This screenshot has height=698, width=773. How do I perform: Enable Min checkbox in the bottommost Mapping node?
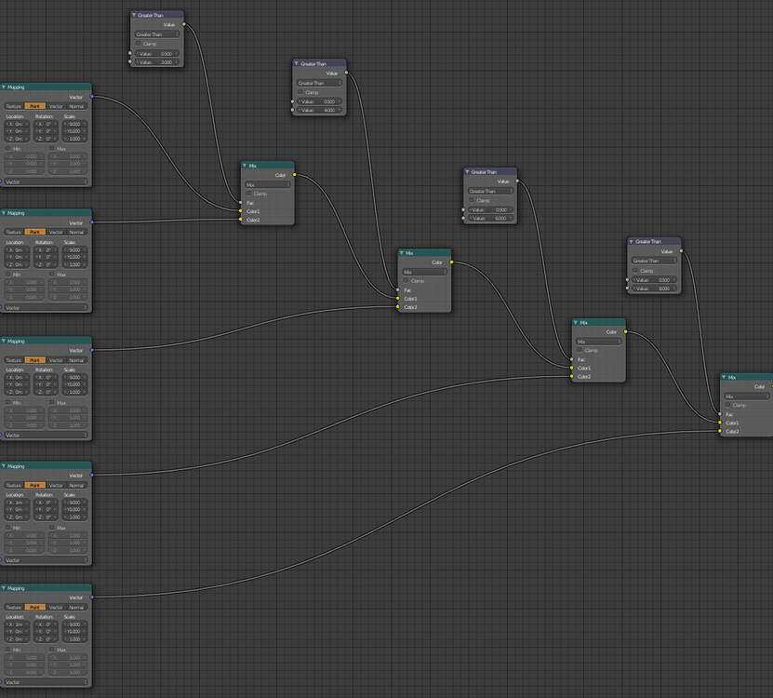click(x=7, y=650)
